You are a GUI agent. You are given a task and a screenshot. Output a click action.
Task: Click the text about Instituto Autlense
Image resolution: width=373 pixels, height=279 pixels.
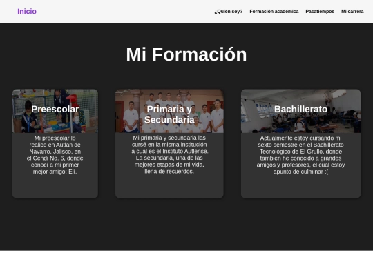click(169, 154)
